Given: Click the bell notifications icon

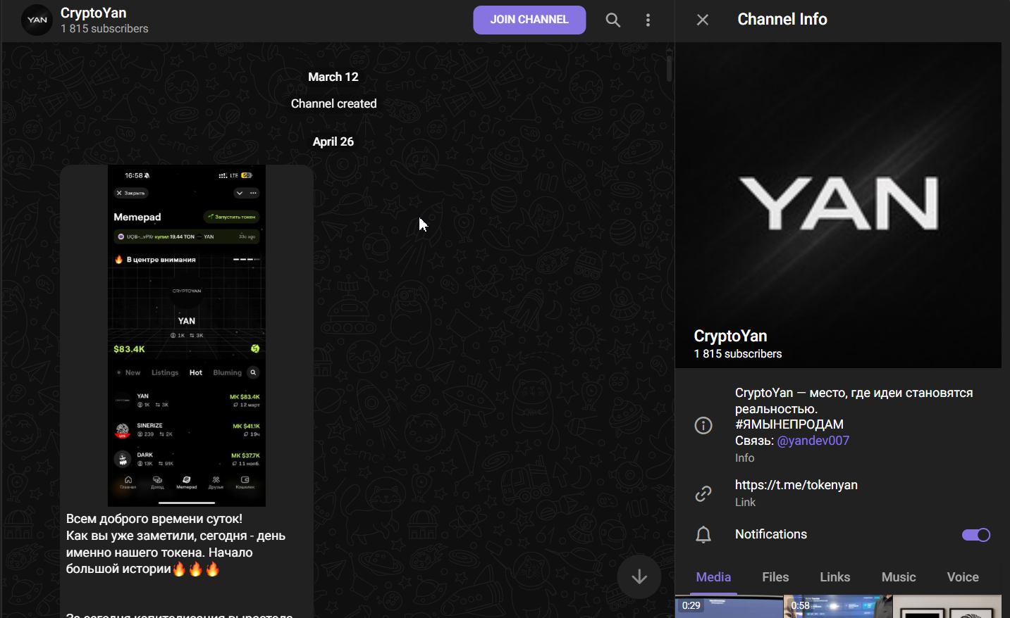Looking at the screenshot, I should tap(703, 534).
